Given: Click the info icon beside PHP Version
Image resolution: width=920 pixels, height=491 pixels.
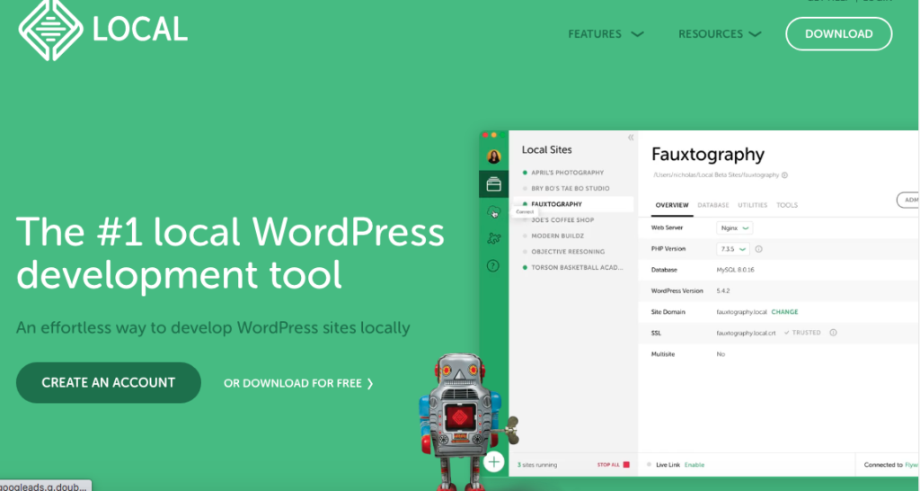Looking at the screenshot, I should coord(758,249).
